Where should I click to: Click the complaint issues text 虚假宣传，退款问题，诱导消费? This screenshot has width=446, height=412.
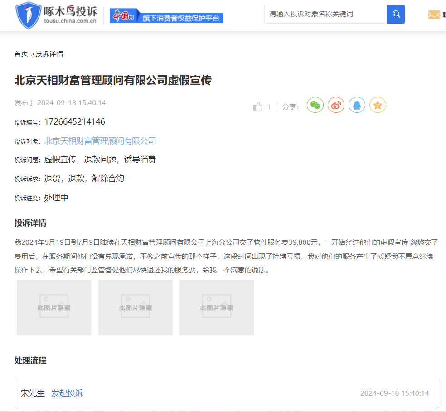click(x=100, y=160)
